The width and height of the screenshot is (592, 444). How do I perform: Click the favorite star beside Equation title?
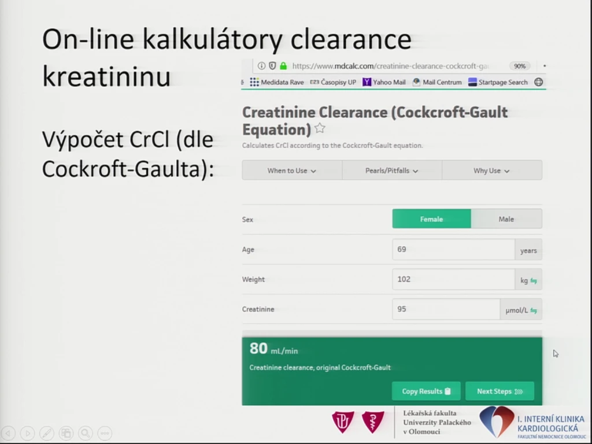coord(320,128)
